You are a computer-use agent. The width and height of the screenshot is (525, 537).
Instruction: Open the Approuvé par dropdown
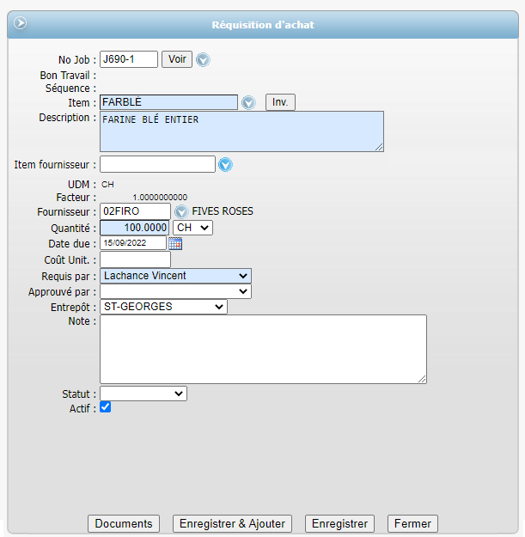tap(175, 291)
